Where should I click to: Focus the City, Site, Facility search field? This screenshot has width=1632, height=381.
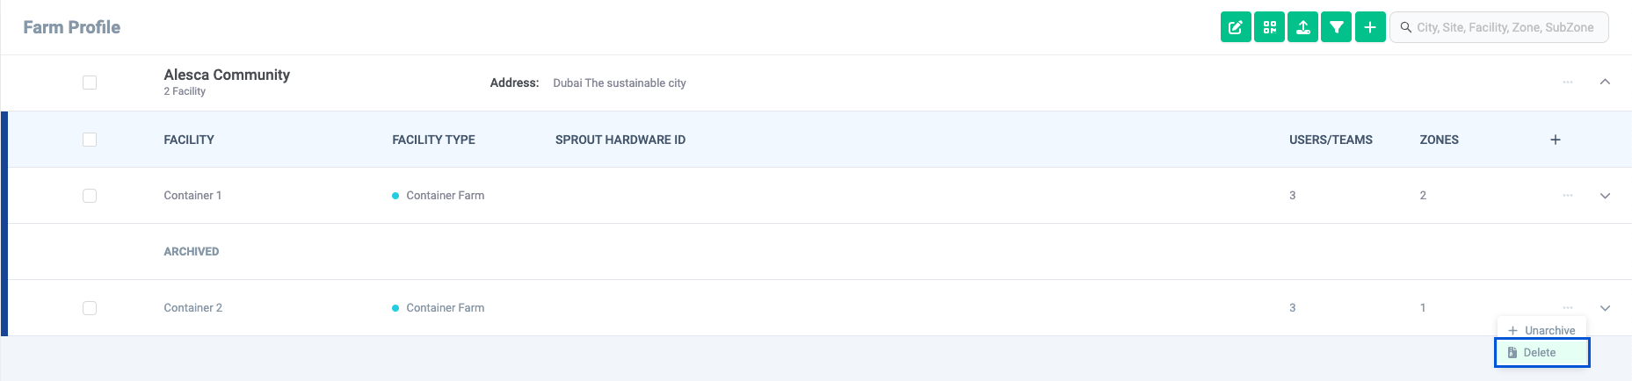pos(1499,27)
